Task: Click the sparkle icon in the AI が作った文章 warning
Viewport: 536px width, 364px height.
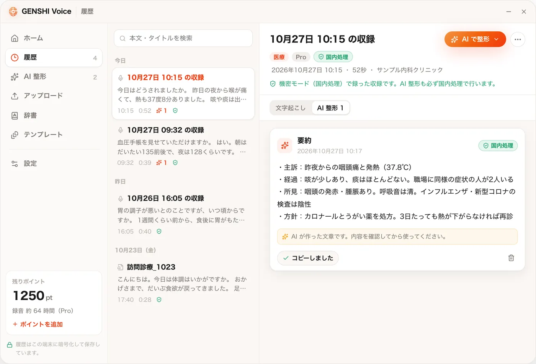Action: click(285, 237)
